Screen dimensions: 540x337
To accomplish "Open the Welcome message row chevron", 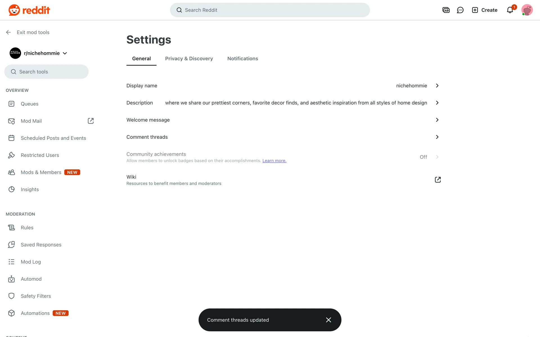I will click(437, 120).
